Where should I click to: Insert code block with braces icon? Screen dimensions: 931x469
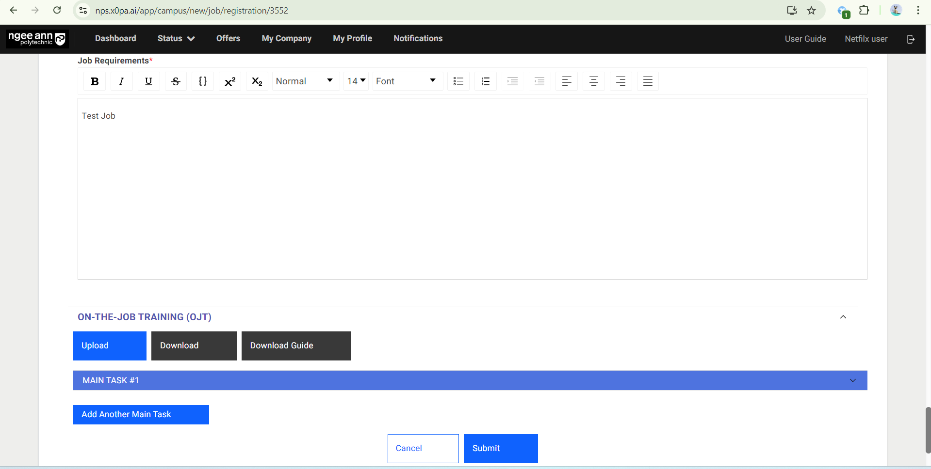pos(203,81)
